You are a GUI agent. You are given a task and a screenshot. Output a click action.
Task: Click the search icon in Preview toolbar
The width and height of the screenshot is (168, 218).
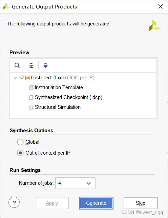(x=17, y=65)
